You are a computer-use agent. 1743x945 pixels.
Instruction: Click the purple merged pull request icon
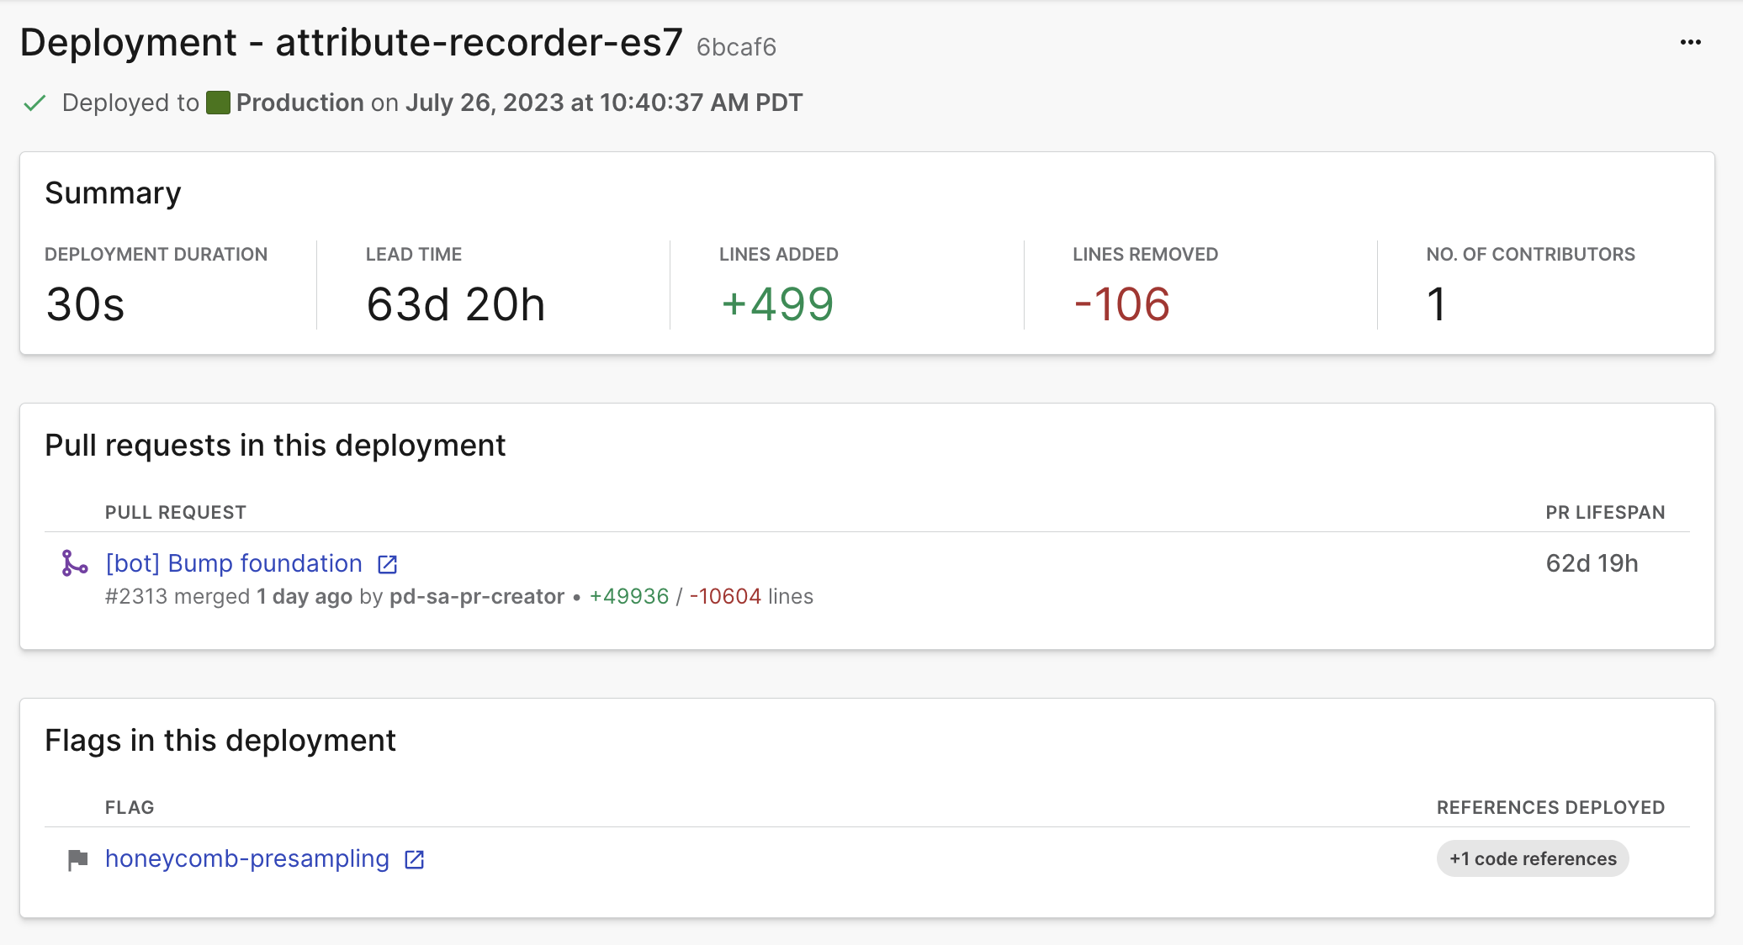point(75,563)
